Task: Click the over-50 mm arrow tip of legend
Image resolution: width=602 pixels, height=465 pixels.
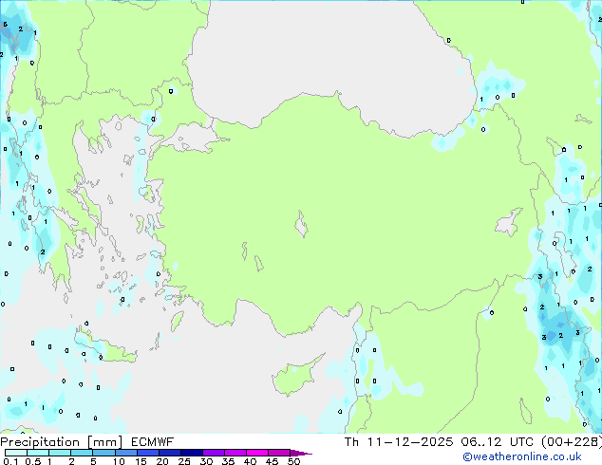Action: point(301,453)
